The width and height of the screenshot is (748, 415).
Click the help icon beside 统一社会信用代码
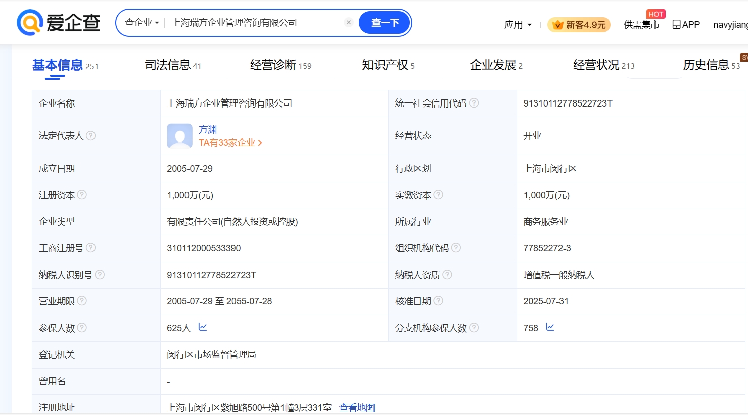474,103
